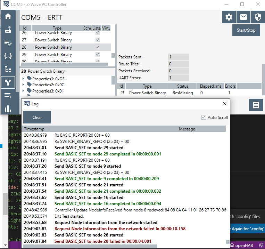Click the Timestamp column header in Log
Viewport: 265px width, 249px height.
click(35, 129)
